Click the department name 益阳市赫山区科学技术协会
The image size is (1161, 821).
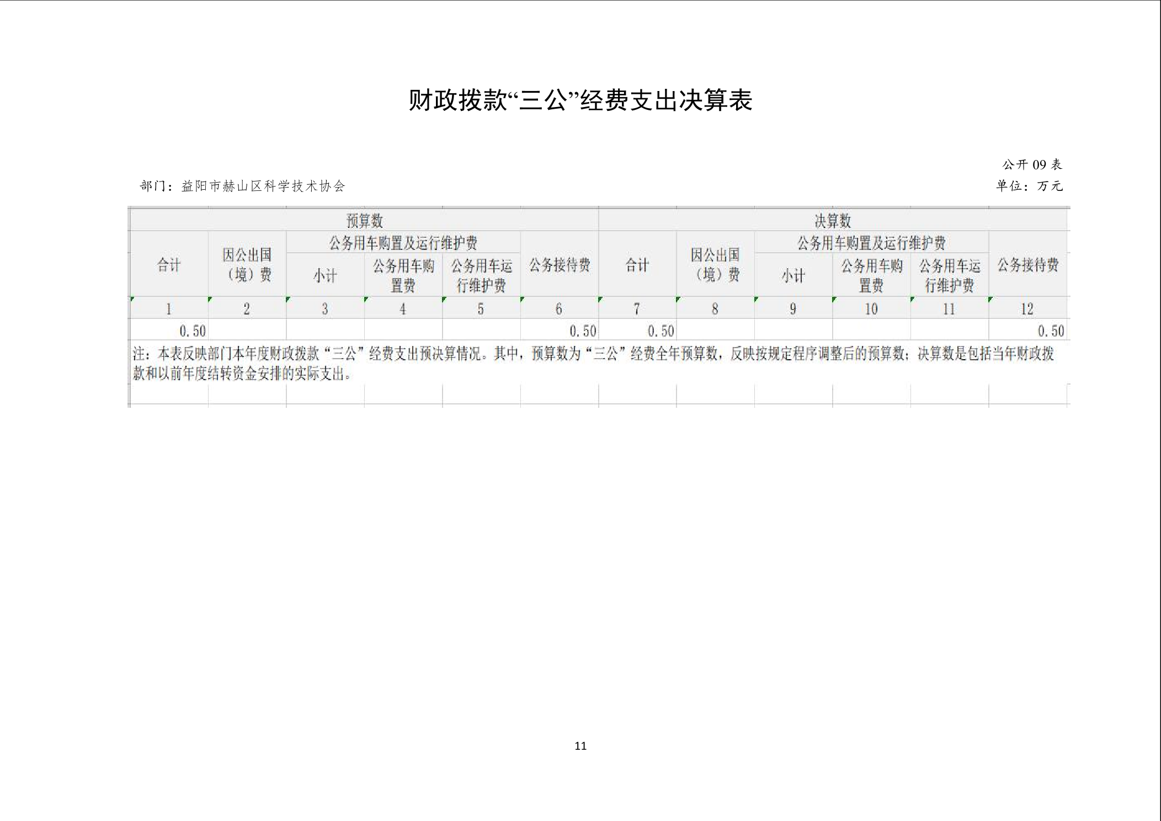coord(263,186)
